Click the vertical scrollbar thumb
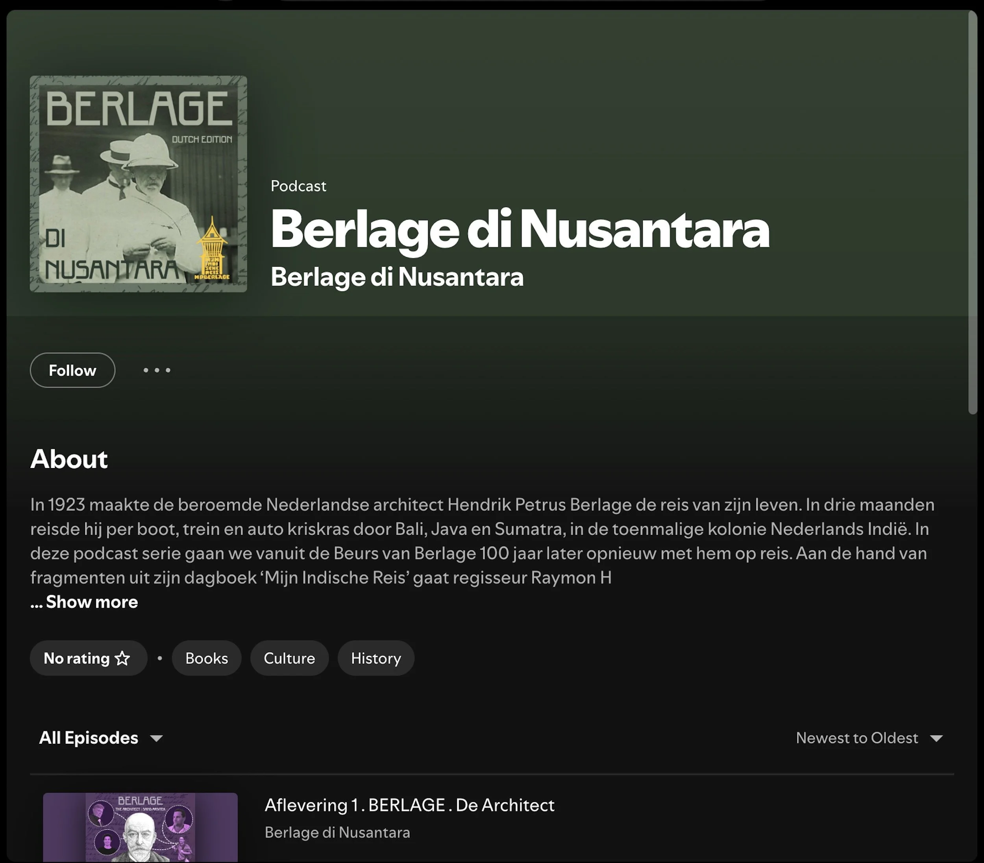Image resolution: width=984 pixels, height=863 pixels. click(x=973, y=212)
